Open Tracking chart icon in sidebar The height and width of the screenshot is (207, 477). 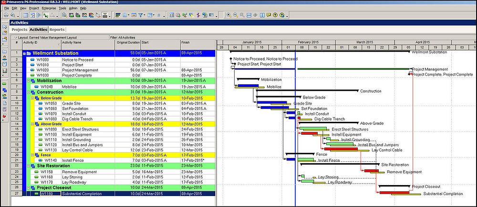point(5,71)
